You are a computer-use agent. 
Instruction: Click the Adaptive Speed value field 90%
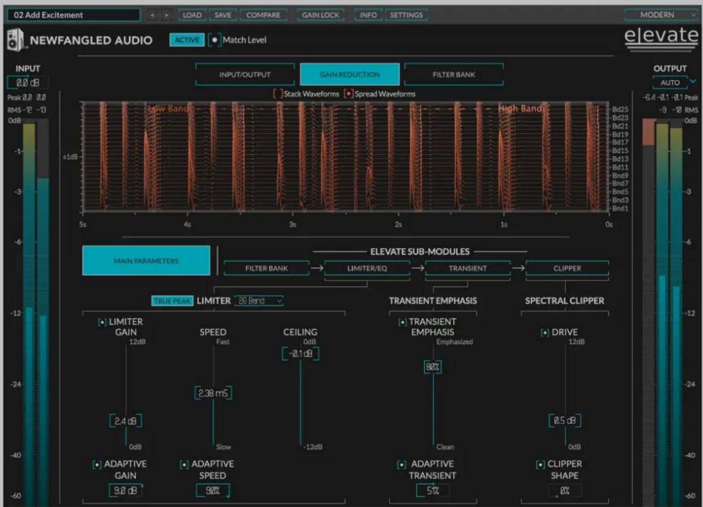[x=213, y=490]
